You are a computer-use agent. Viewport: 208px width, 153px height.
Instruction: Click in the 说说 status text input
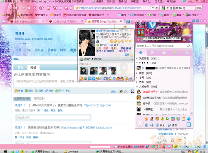(74, 83)
